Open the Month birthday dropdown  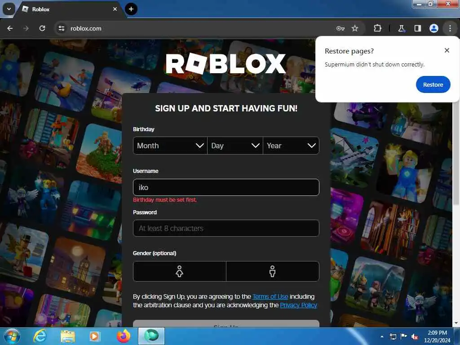point(170,146)
